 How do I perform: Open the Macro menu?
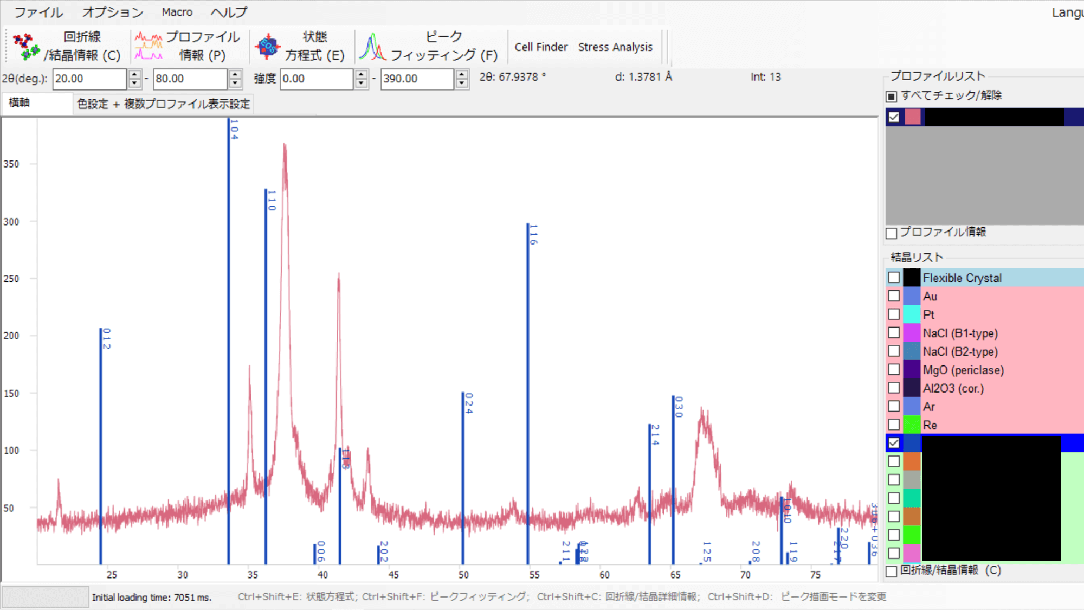(x=177, y=12)
